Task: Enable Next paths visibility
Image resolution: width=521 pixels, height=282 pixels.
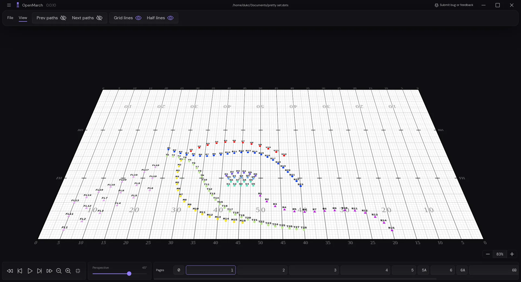Action: (x=99, y=18)
